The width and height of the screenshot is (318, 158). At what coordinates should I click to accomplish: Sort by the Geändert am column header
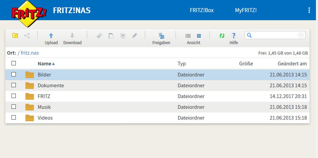click(x=292, y=64)
